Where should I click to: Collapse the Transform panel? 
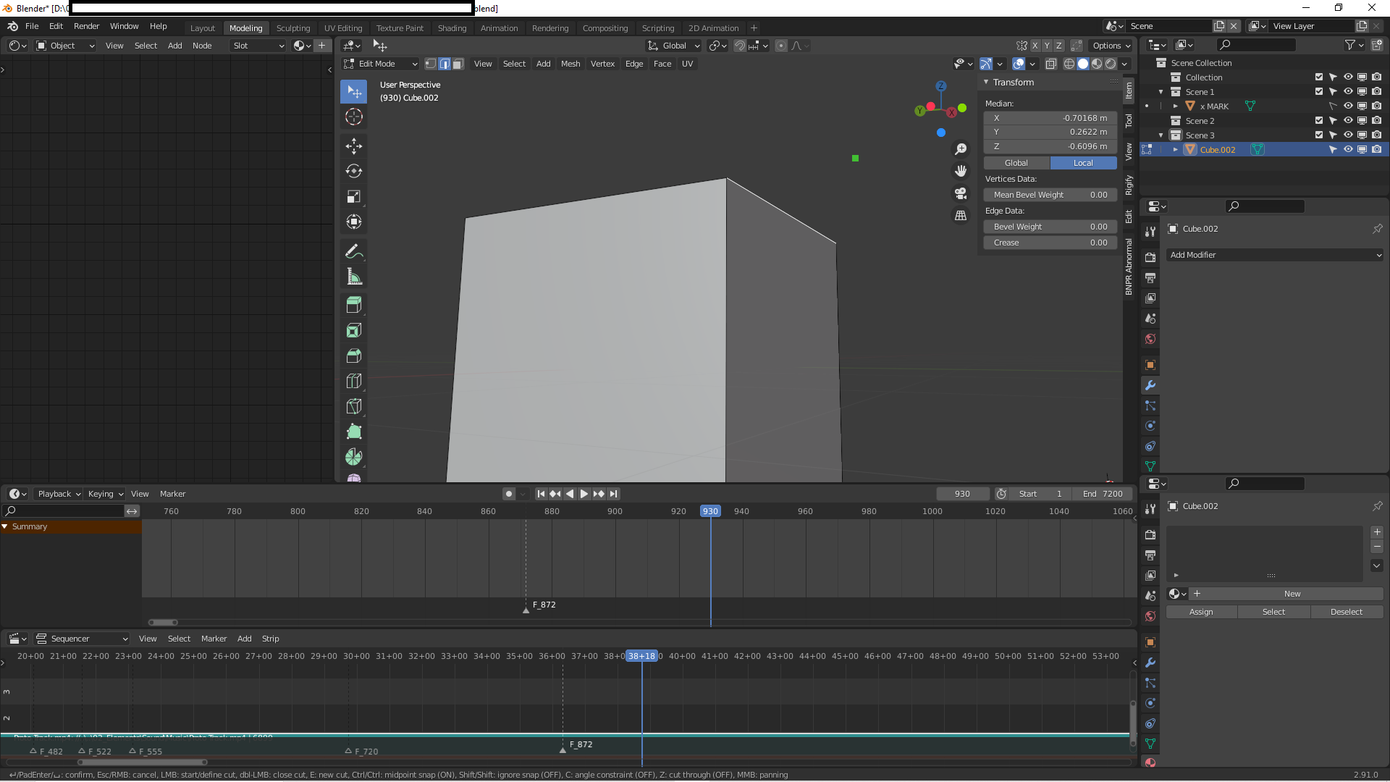pos(986,83)
